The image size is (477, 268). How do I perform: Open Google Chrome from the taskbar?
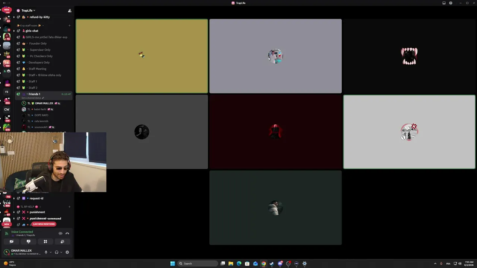(x=263, y=264)
